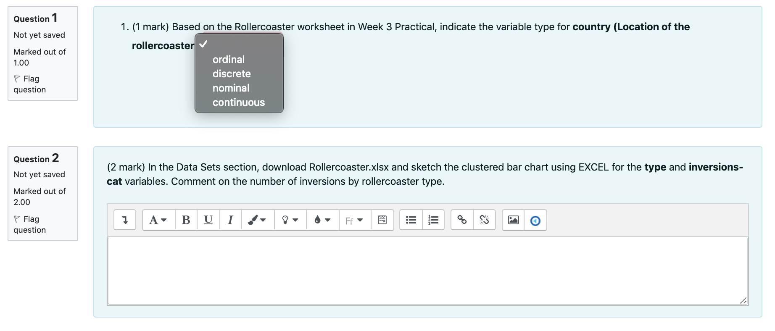This screenshot has width=775, height=331.
Task: Select discrete from the dropdown list
Action: coord(239,74)
